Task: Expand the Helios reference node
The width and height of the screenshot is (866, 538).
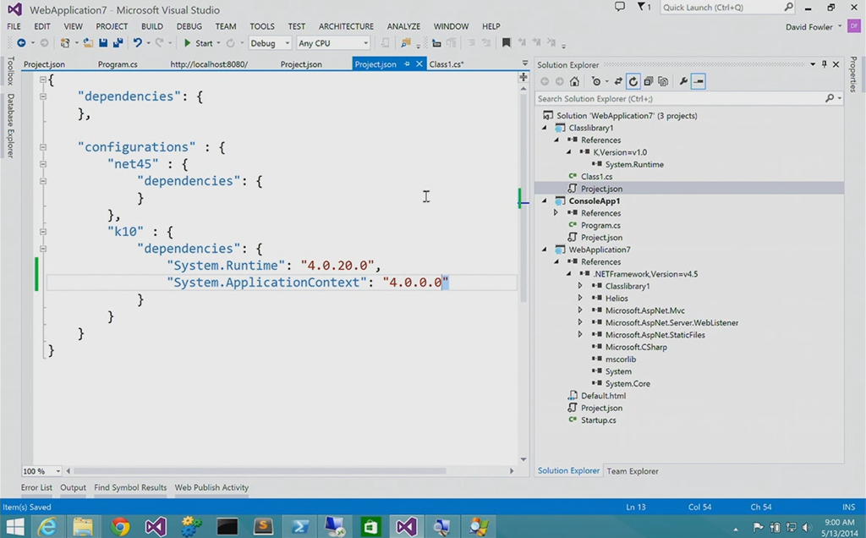Action: coord(580,299)
